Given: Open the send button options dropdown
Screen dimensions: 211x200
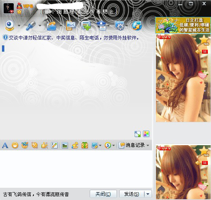Looking at the screenshot, I should click(x=148, y=194).
